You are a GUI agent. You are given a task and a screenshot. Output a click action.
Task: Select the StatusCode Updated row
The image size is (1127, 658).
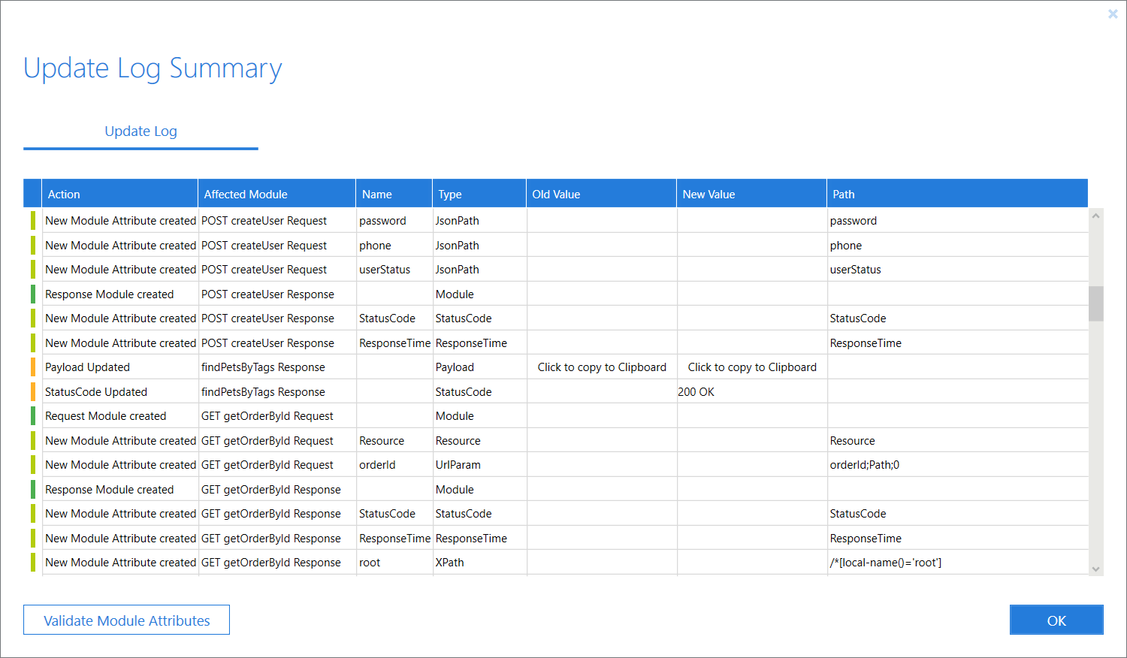point(96,392)
